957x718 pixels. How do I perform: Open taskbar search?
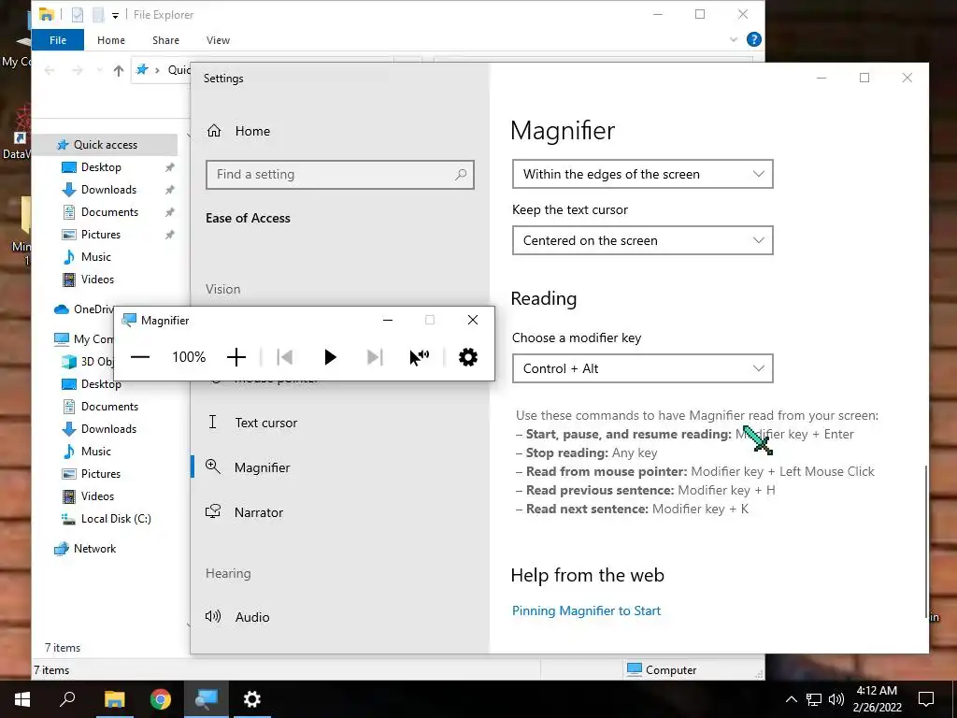click(x=67, y=699)
